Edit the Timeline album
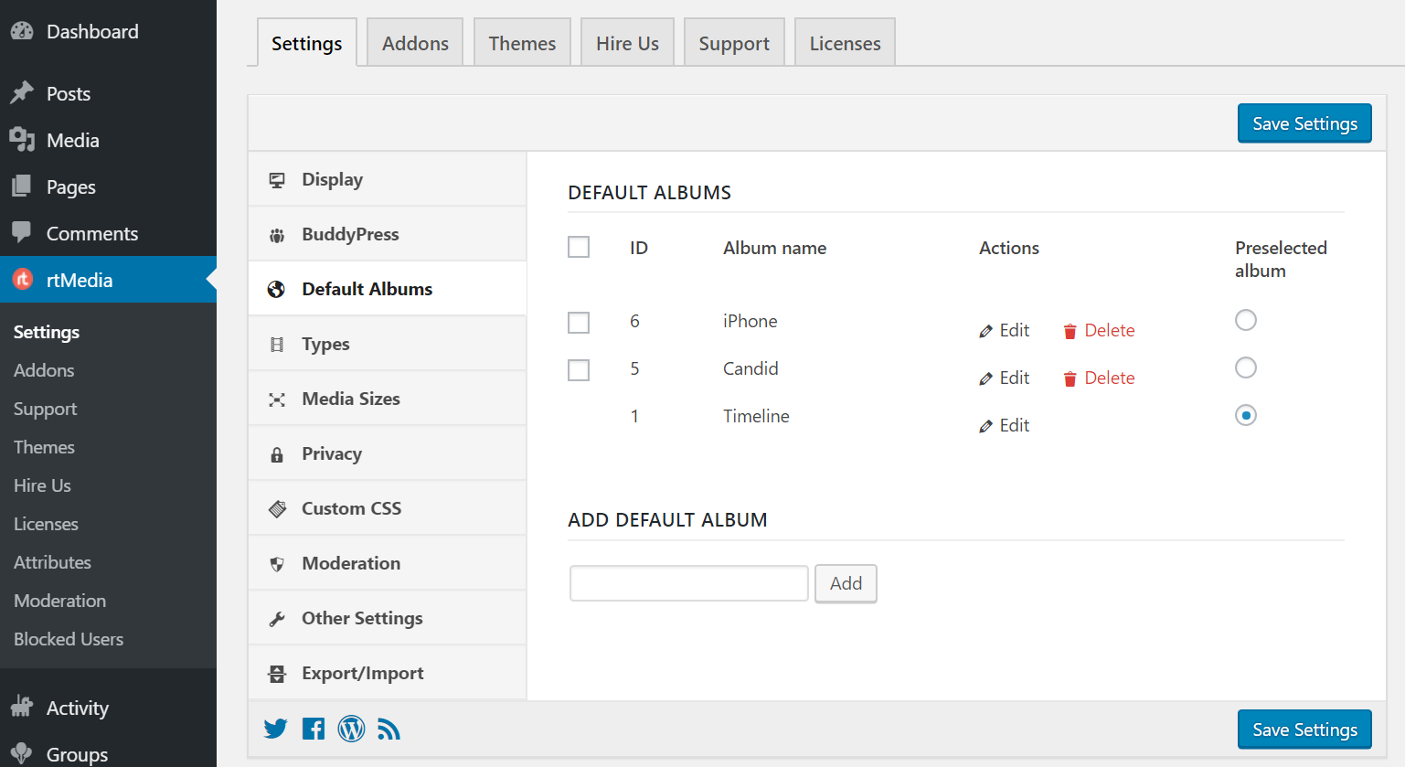 pyautogui.click(x=1004, y=425)
